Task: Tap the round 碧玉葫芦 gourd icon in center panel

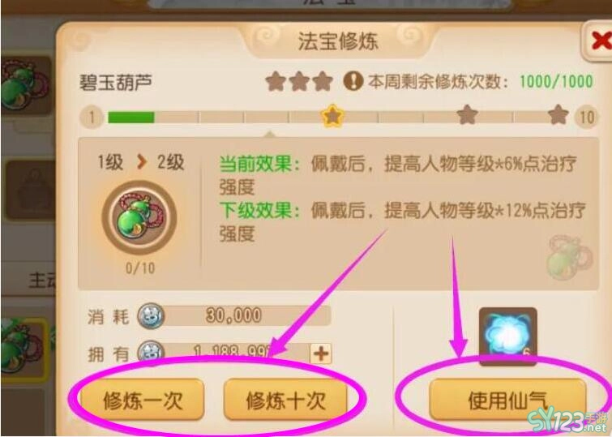Action: pyautogui.click(x=139, y=217)
